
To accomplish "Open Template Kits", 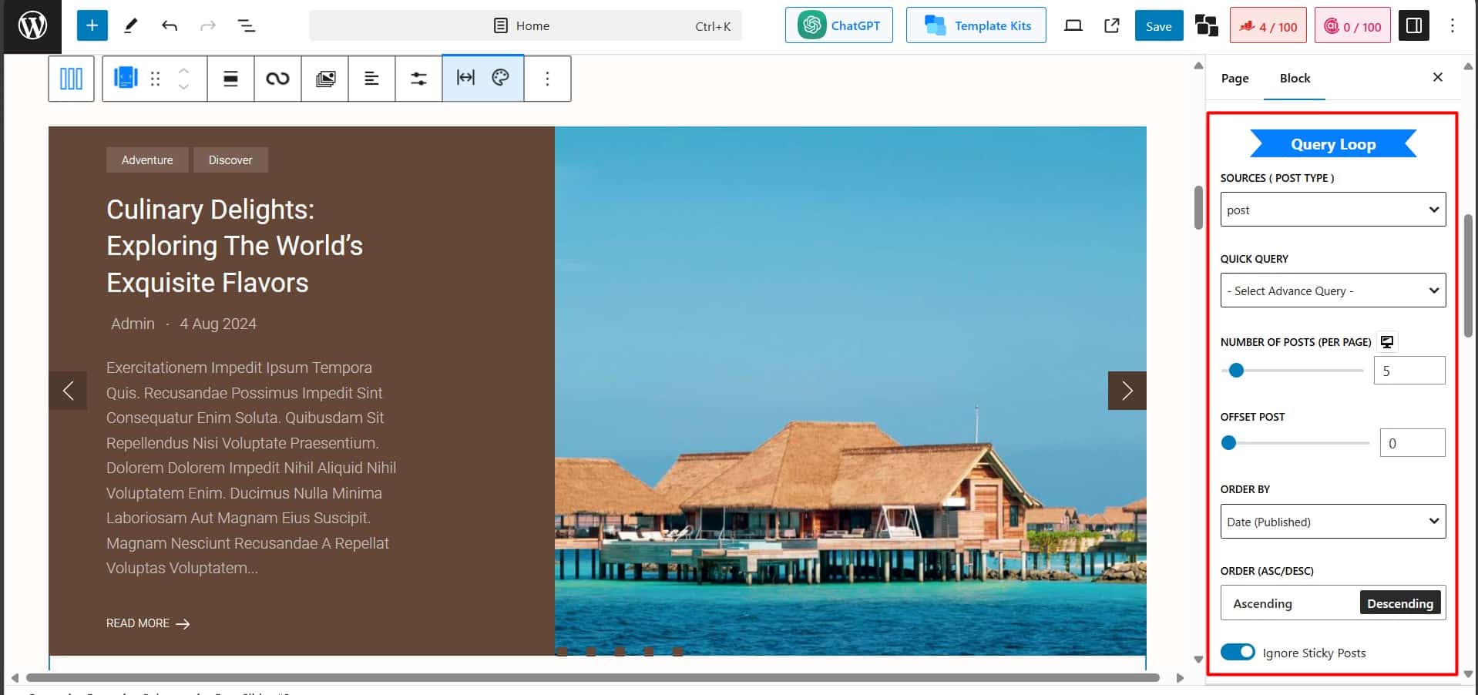I will click(x=976, y=25).
